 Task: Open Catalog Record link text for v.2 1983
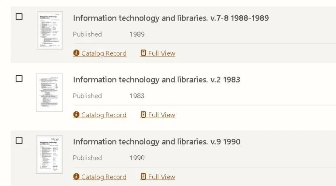(x=104, y=115)
